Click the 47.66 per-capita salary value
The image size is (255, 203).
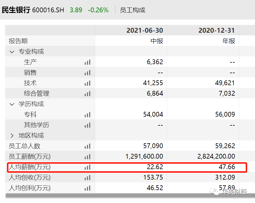coord(227,167)
